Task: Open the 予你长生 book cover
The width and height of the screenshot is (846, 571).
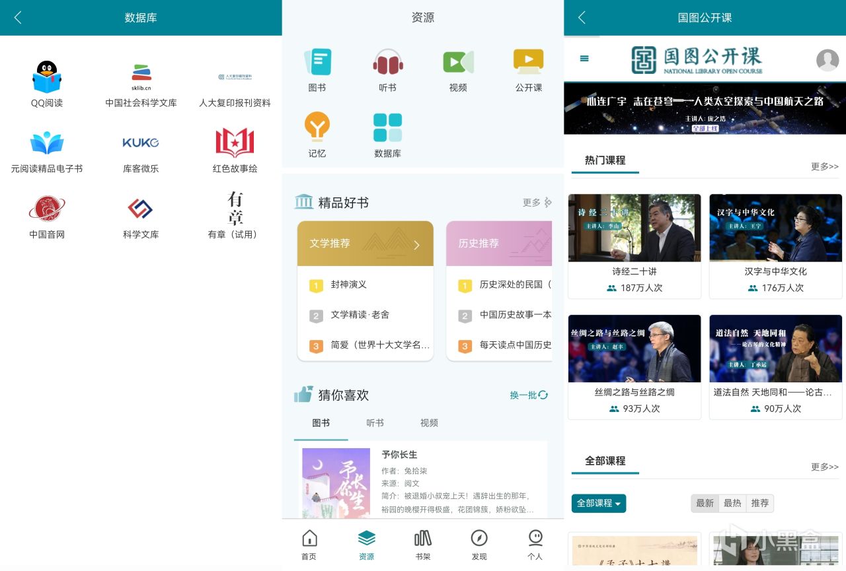Action: tap(336, 483)
